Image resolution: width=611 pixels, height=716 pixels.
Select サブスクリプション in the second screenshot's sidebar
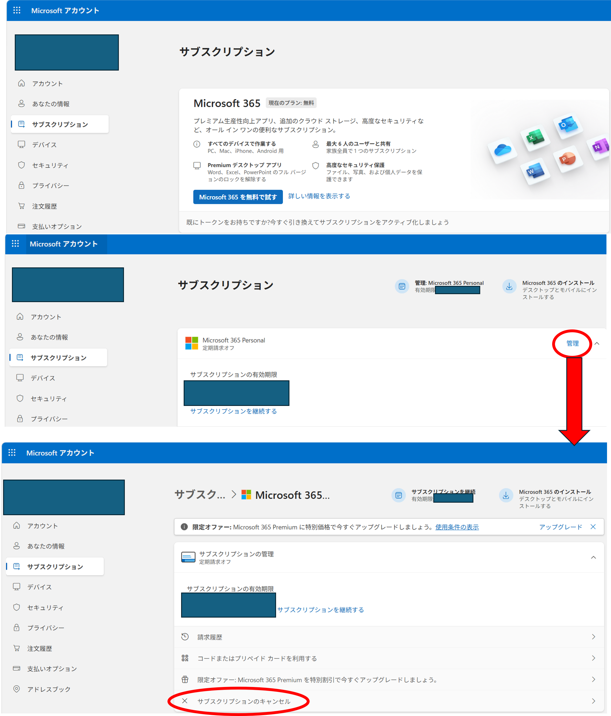(58, 358)
